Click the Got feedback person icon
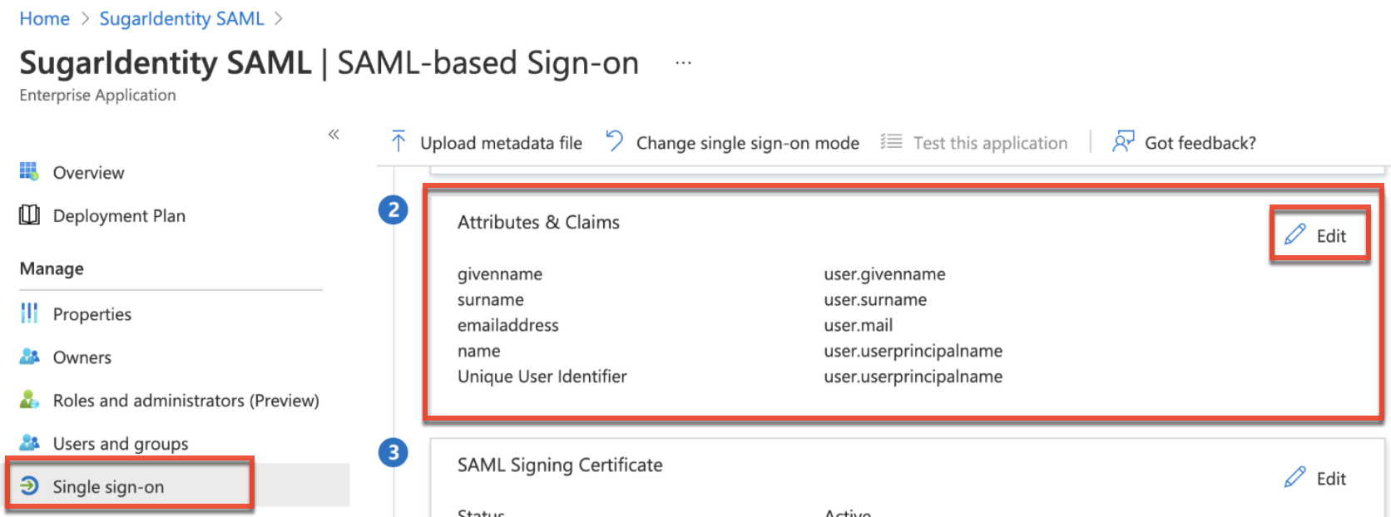This screenshot has height=517, width=1391. pyautogui.click(x=1123, y=141)
